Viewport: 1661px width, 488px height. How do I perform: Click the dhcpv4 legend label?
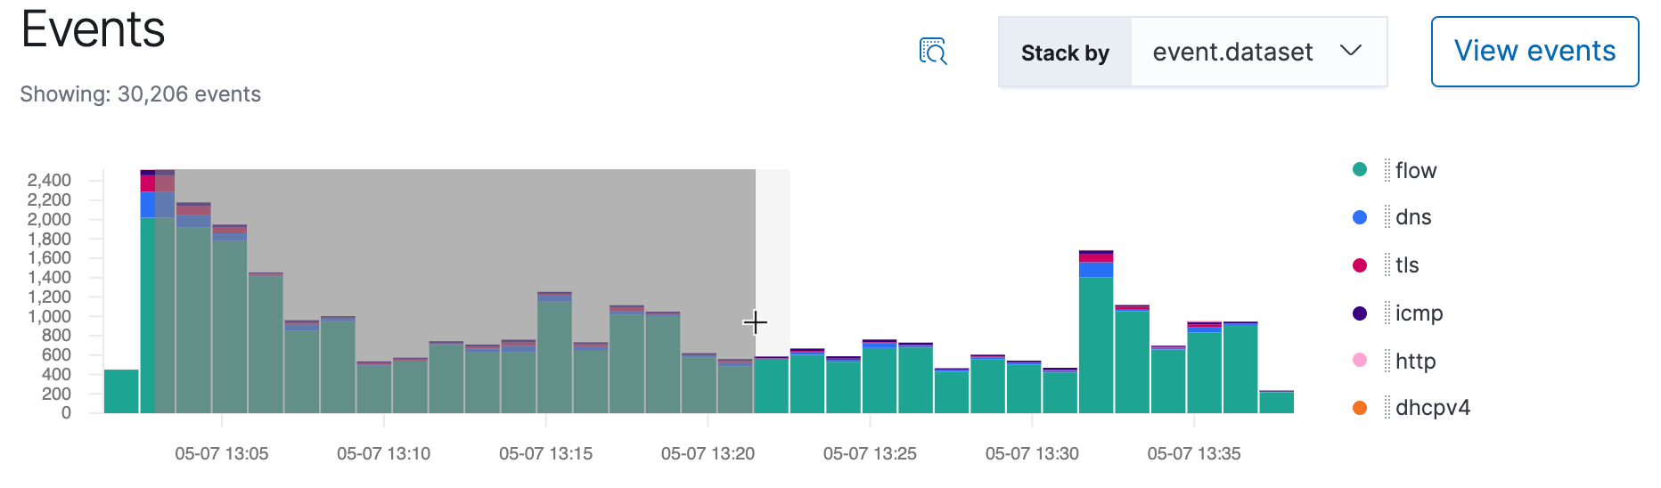(x=1432, y=408)
